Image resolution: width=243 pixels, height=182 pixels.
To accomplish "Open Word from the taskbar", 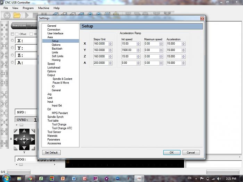I will pos(74,179).
